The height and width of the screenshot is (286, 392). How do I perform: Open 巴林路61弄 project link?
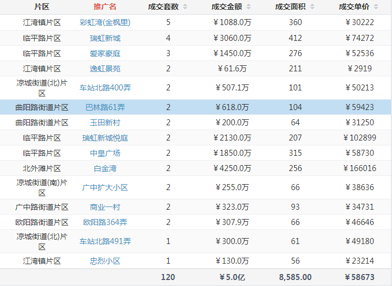(x=105, y=107)
